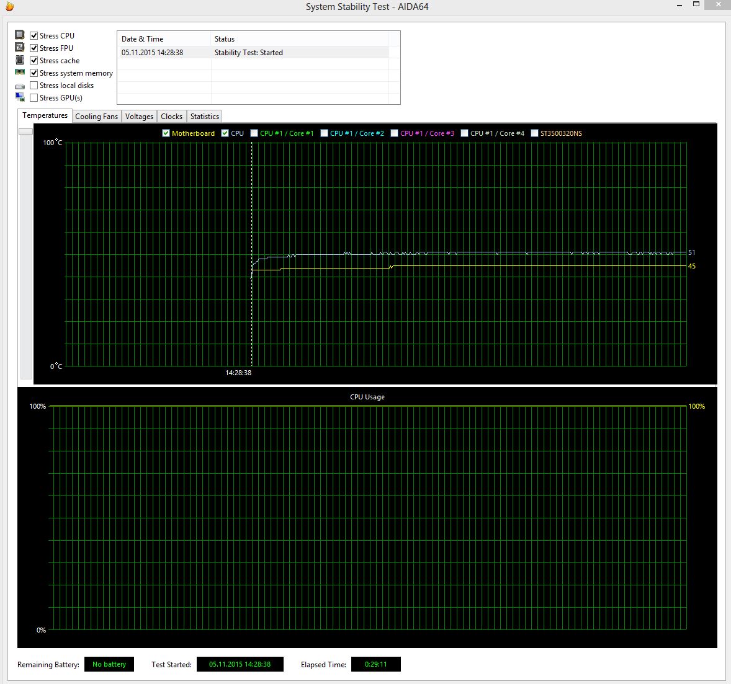This screenshot has width=731, height=684.
Task: Select the Temperatures tab
Action: (45, 115)
